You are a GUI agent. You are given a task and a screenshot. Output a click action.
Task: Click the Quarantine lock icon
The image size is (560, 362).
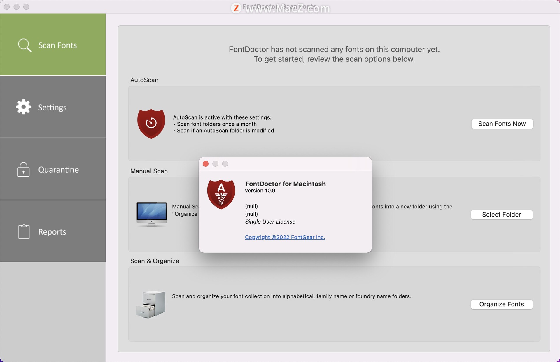click(23, 170)
